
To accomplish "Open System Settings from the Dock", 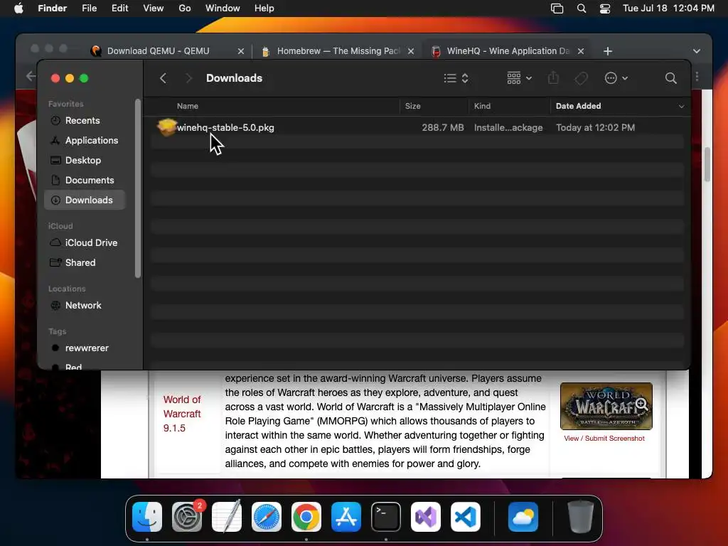I will point(187,517).
